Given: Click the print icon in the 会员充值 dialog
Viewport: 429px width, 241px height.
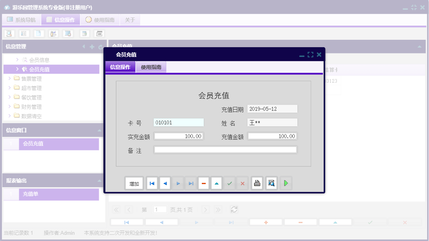Looking at the screenshot, I should 257,183.
